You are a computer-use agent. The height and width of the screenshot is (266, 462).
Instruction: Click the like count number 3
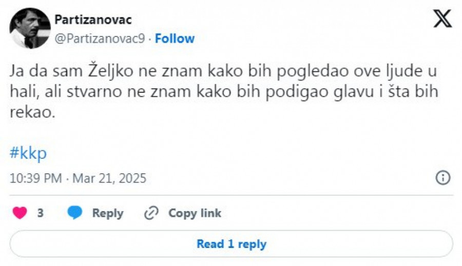40,213
